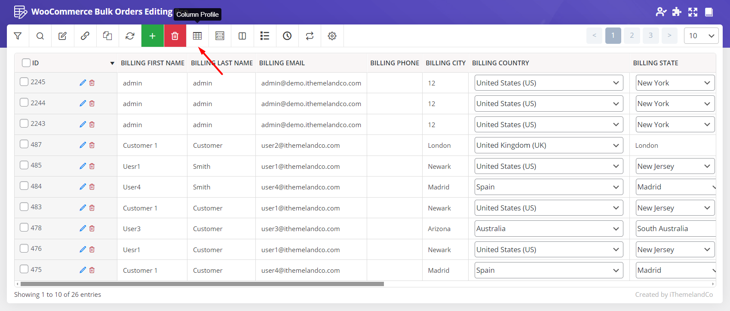
Task: Click the red trash icon for order 2244
Action: click(x=92, y=104)
